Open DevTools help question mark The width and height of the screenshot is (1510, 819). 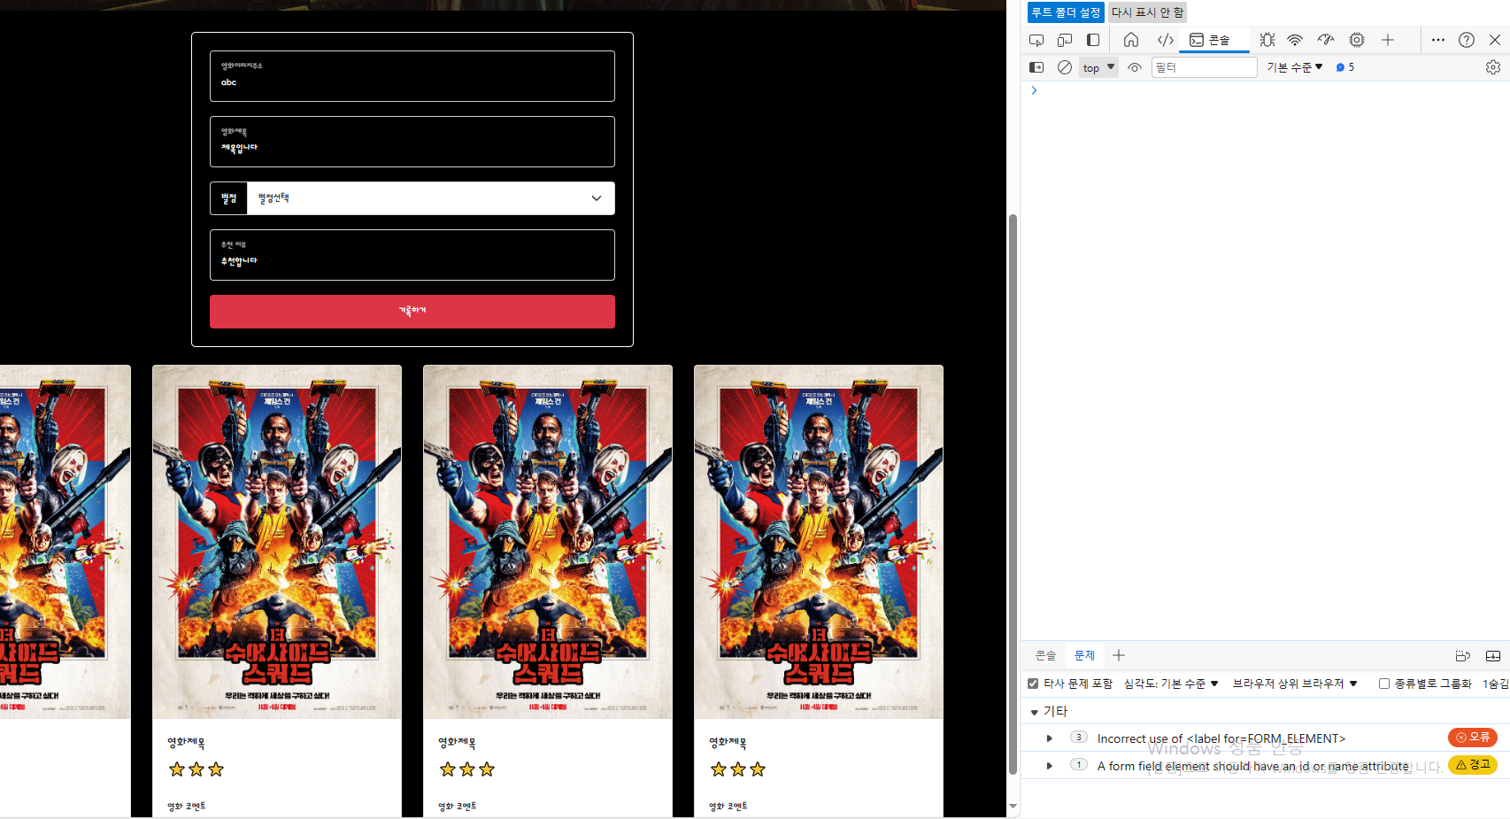coord(1467,40)
